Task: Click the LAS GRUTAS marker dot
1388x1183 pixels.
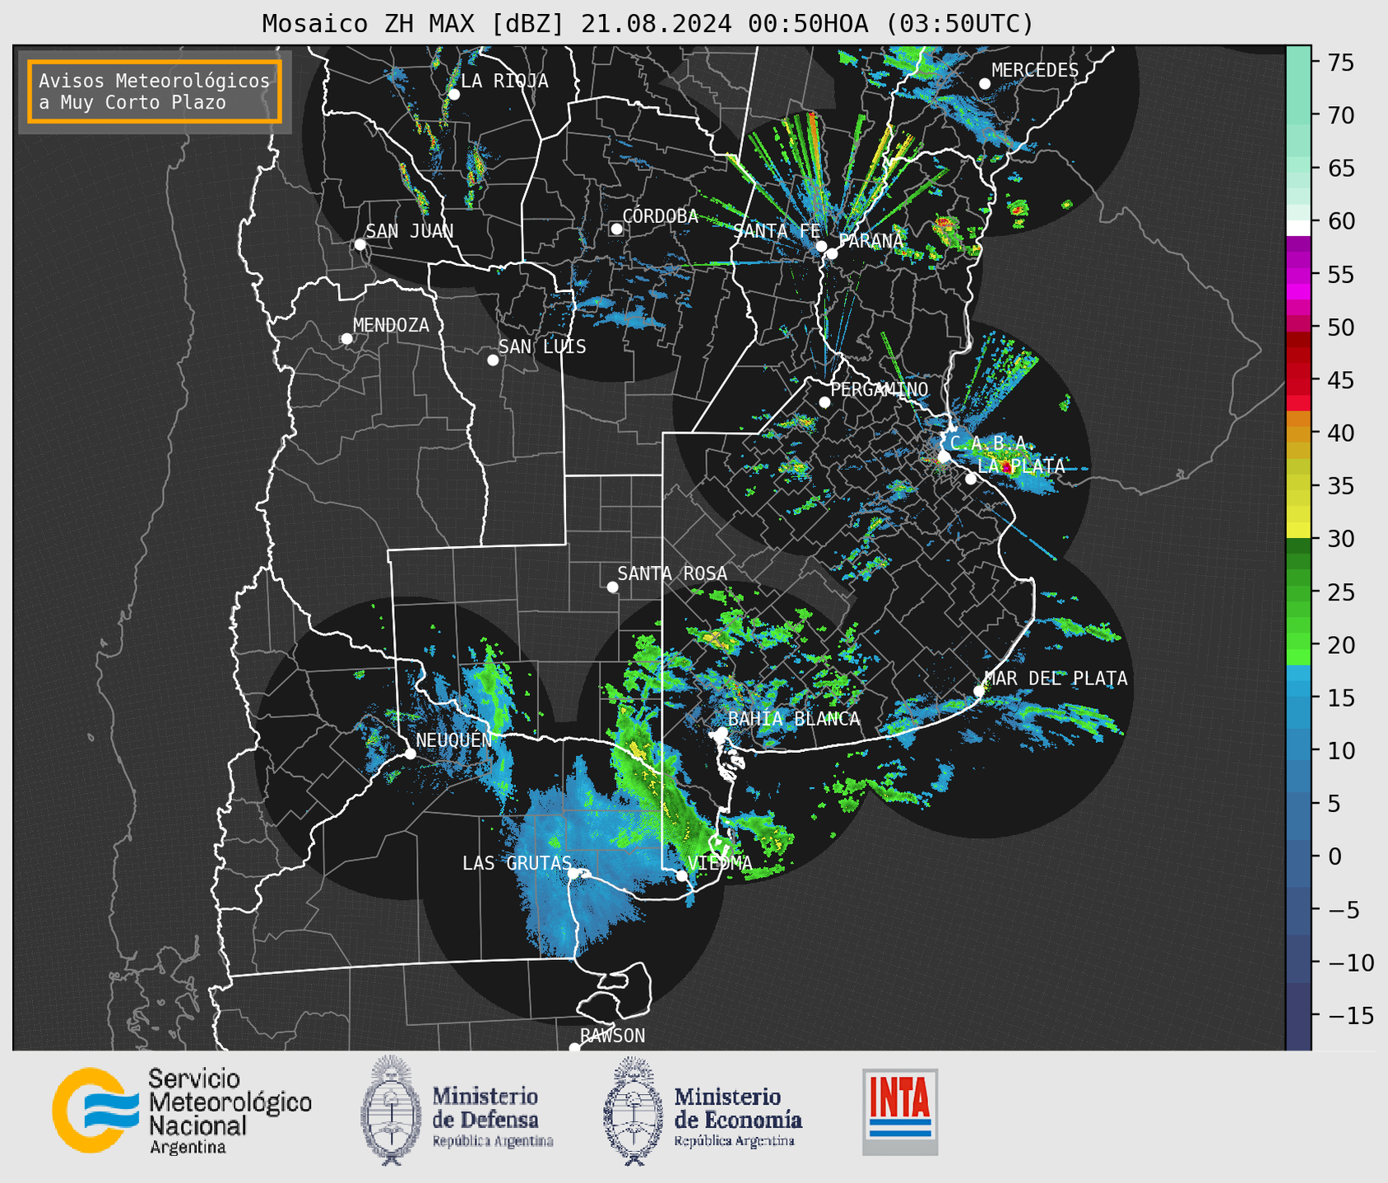Action: [x=573, y=874]
